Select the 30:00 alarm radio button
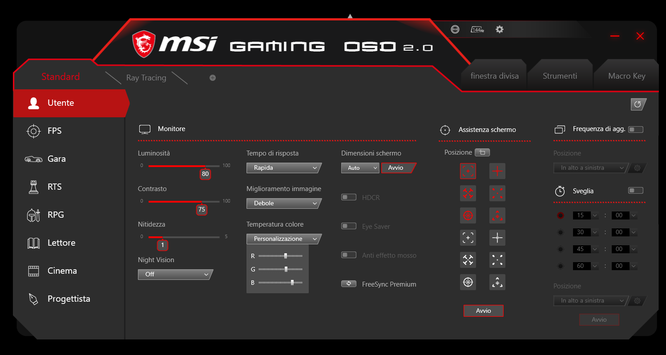666x355 pixels. (560, 232)
